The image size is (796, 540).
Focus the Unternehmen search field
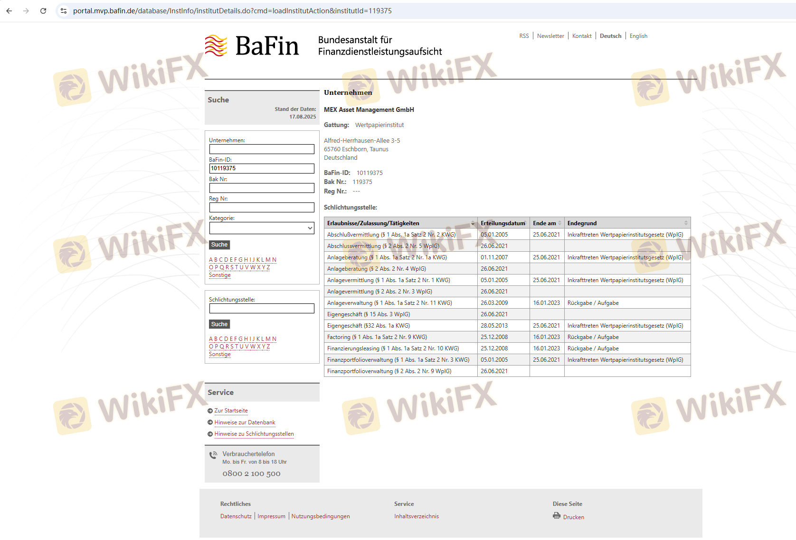pos(262,149)
